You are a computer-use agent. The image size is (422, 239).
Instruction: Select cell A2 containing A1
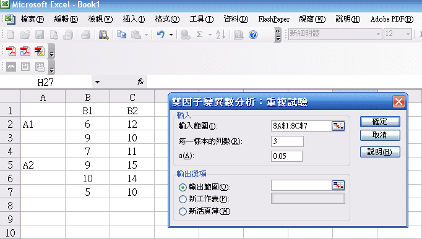[43, 124]
